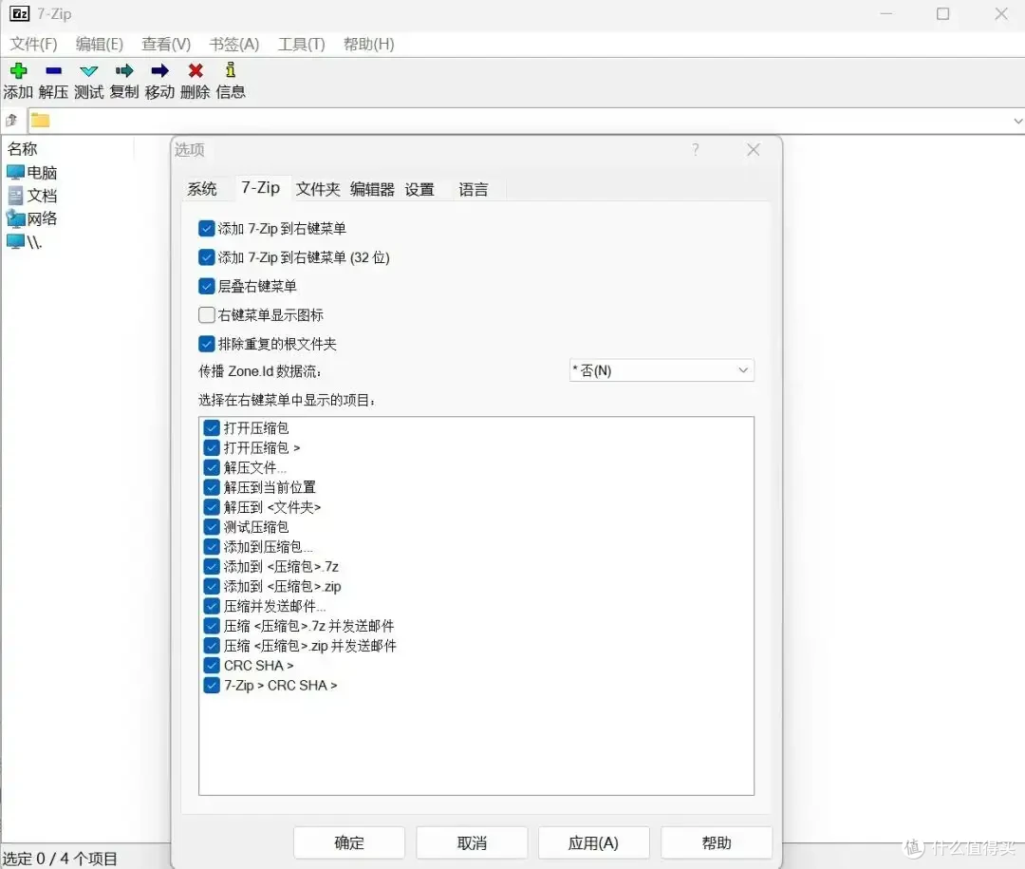Click the question mark help icon in options dialog
1025x869 pixels.
(x=696, y=150)
